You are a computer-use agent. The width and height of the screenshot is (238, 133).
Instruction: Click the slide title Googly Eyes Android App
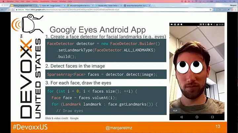[x=98, y=30]
